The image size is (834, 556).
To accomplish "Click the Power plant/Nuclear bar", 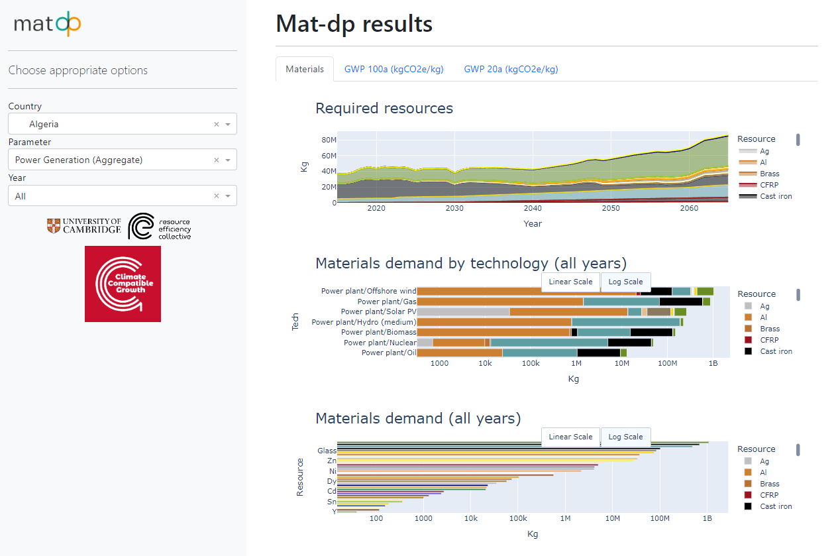I will (535, 343).
